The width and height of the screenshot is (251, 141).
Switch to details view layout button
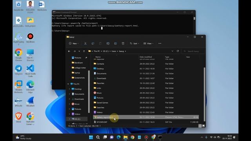[x=200, y=126]
